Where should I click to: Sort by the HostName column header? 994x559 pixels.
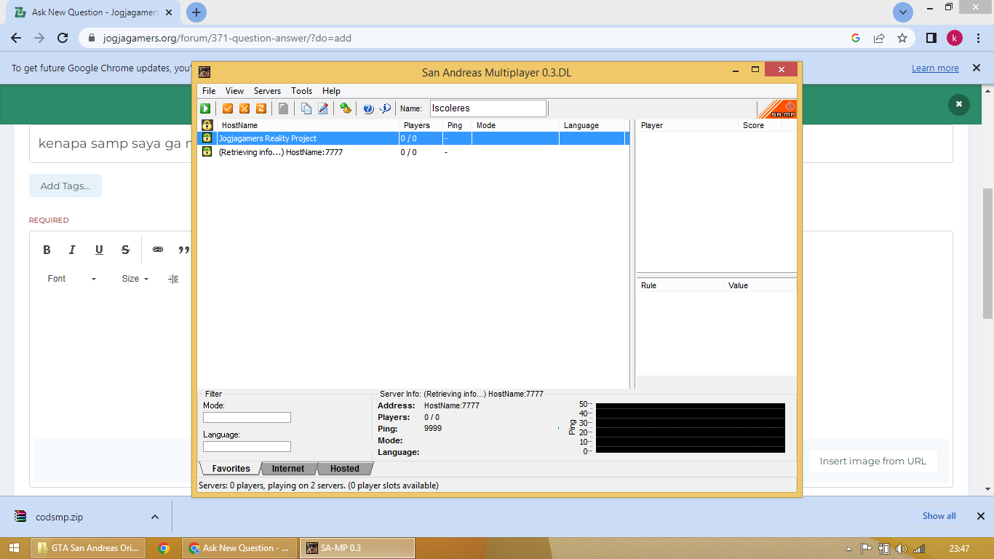coord(307,125)
